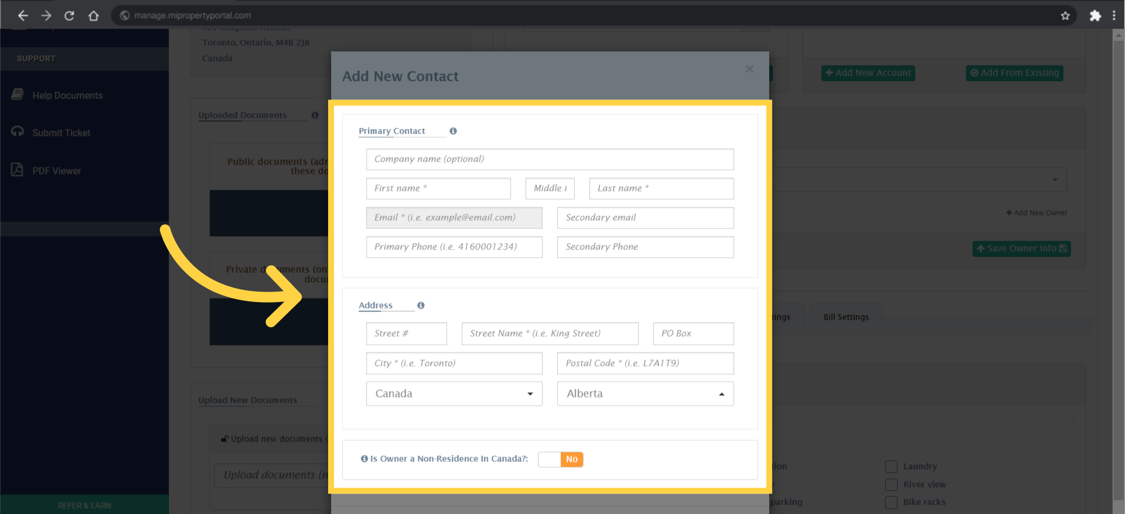Image resolution: width=1125 pixels, height=514 pixels.
Task: Bookmark this page with the star icon
Action: tap(1065, 16)
